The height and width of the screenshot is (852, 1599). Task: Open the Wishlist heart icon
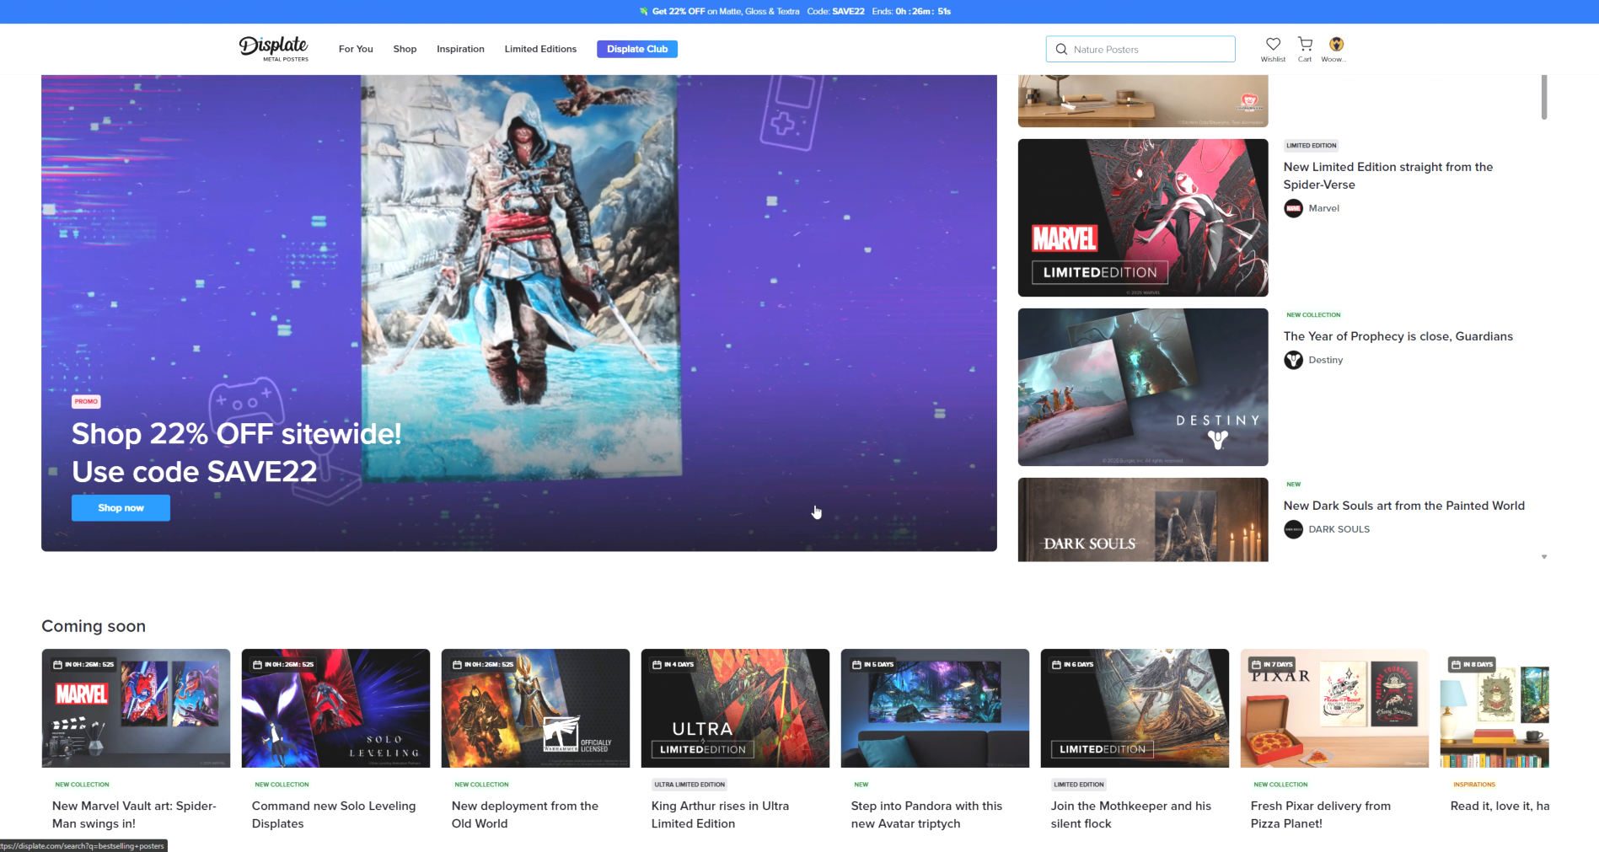1273,45
